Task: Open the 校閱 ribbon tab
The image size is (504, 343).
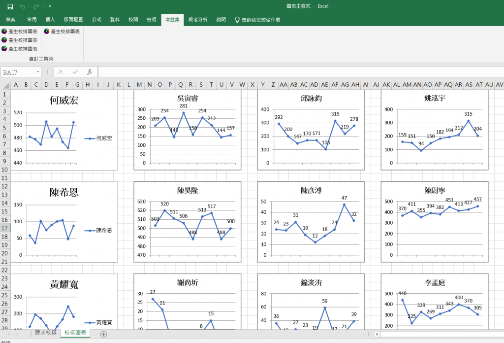Action: pos(133,20)
